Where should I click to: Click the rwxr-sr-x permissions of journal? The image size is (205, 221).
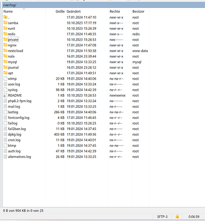(116, 68)
